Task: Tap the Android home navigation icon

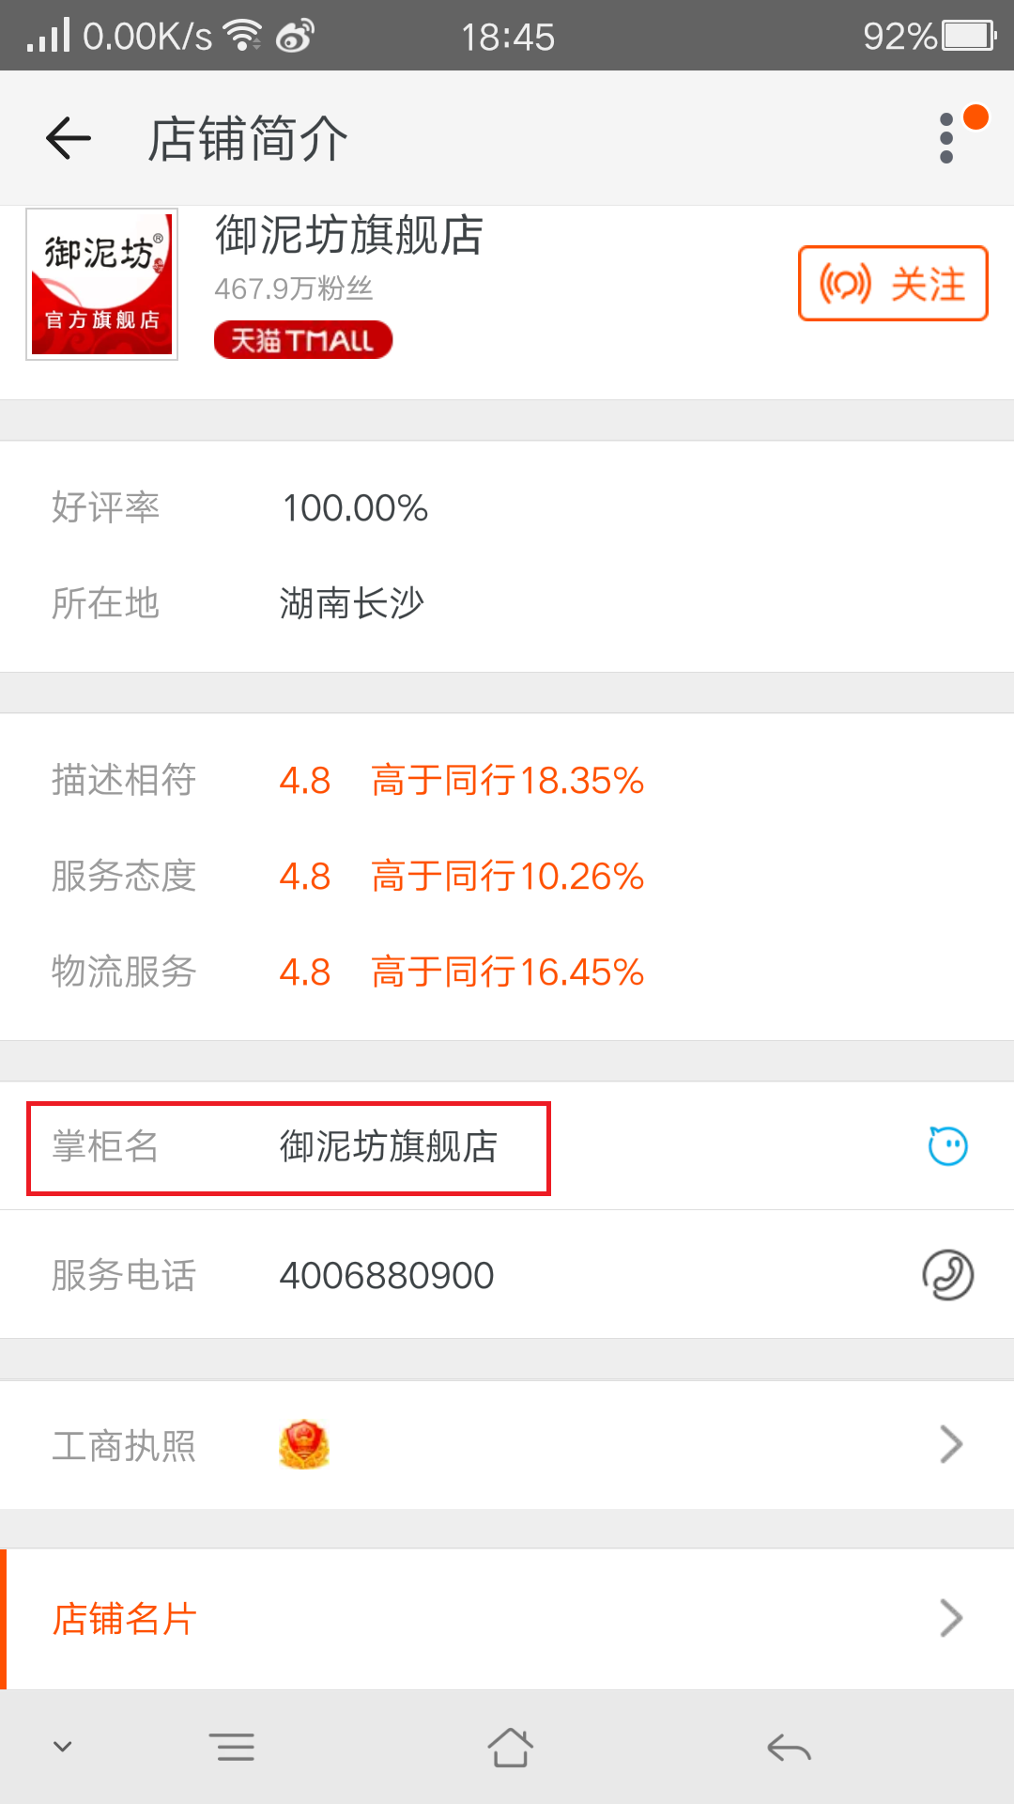Action: (x=510, y=1748)
